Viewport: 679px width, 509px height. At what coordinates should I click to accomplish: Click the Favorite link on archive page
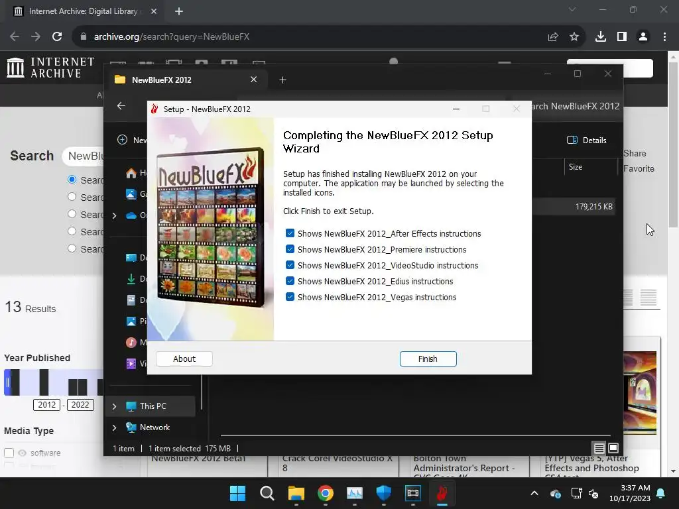pos(639,168)
